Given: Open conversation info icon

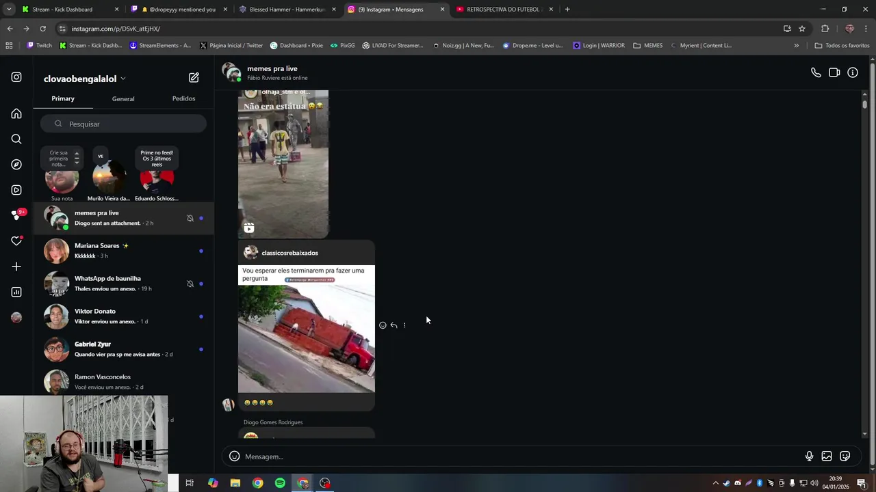Looking at the screenshot, I should click(853, 72).
